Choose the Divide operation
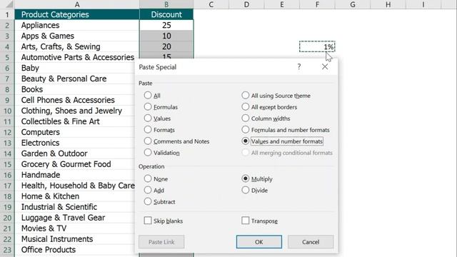The height and width of the screenshot is (257, 457). tap(255, 190)
